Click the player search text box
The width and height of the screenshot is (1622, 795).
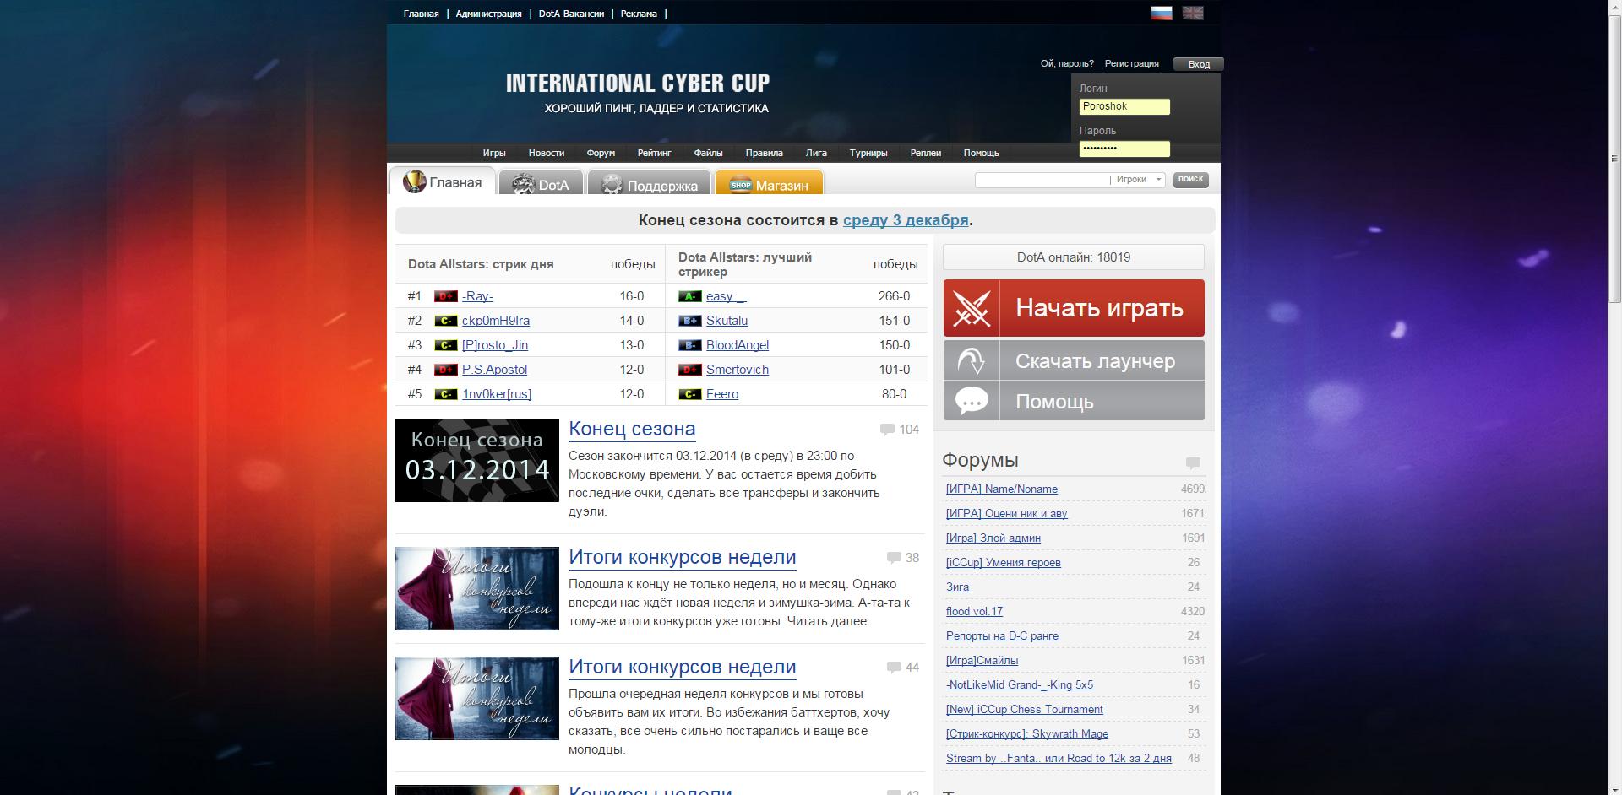coord(1042,180)
